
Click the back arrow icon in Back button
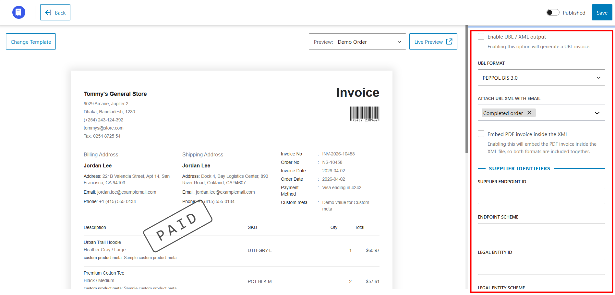click(48, 12)
